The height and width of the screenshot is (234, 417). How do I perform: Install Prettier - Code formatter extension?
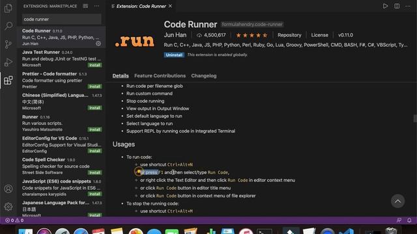94,86
